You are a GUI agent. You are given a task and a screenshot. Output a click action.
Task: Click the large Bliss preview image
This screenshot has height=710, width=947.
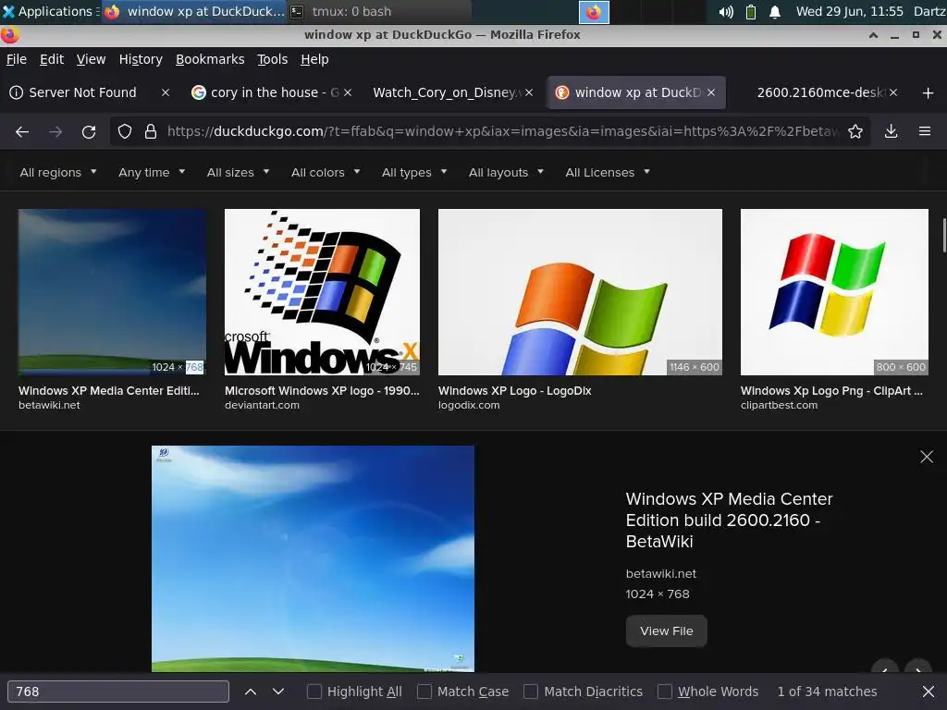[x=313, y=558]
